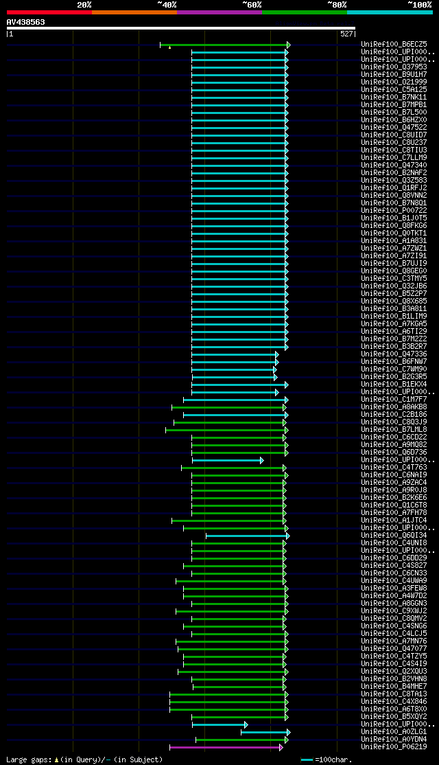This screenshot has height=765, width=439.
Task: Click the UniRef100_A1JTC4 label
Action: coord(394,521)
